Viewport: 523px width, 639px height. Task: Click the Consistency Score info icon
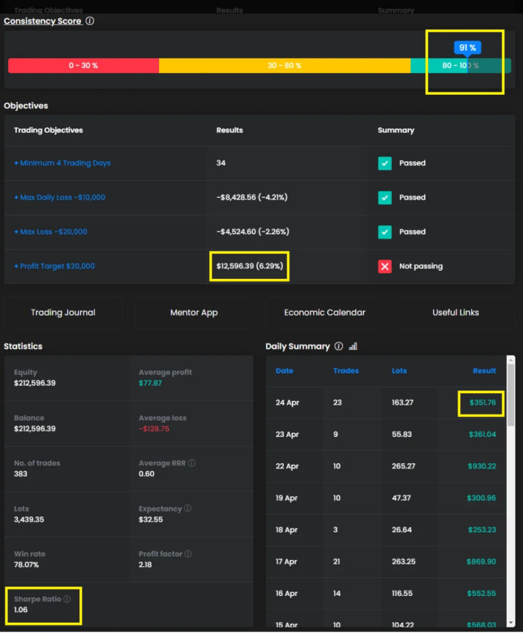[x=90, y=21]
